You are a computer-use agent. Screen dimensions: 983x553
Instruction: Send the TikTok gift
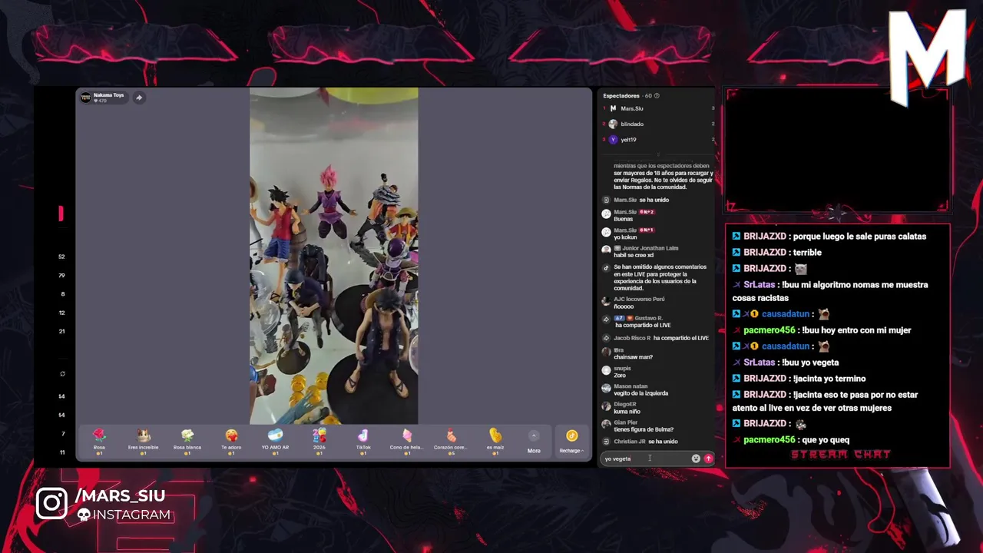pyautogui.click(x=363, y=442)
